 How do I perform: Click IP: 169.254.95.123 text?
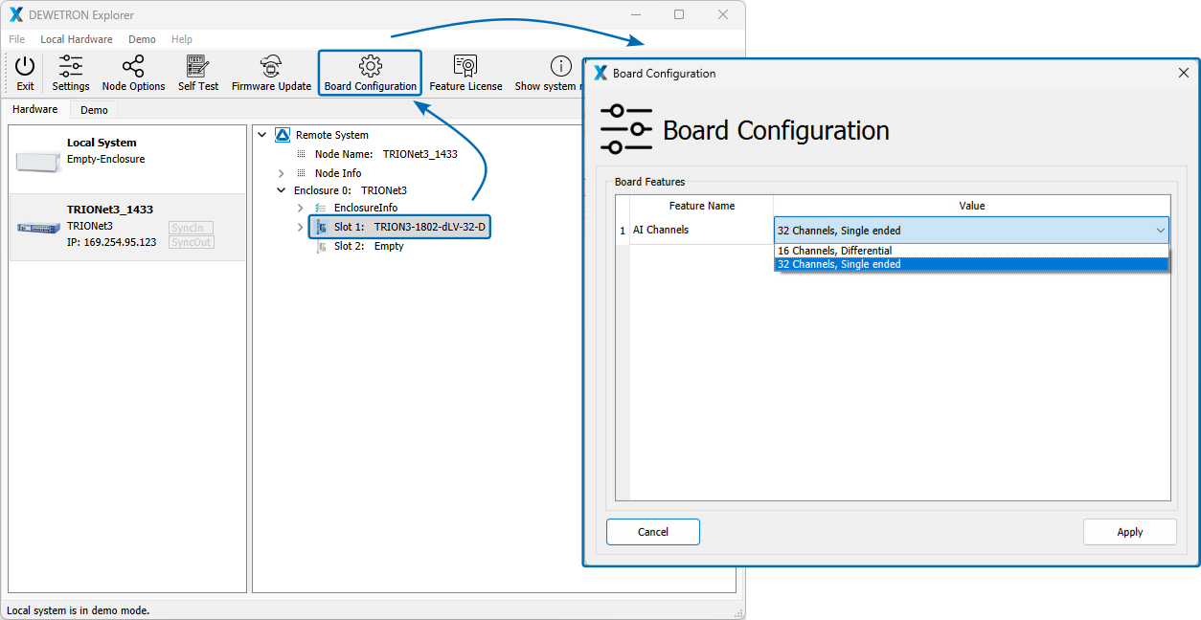click(x=111, y=242)
